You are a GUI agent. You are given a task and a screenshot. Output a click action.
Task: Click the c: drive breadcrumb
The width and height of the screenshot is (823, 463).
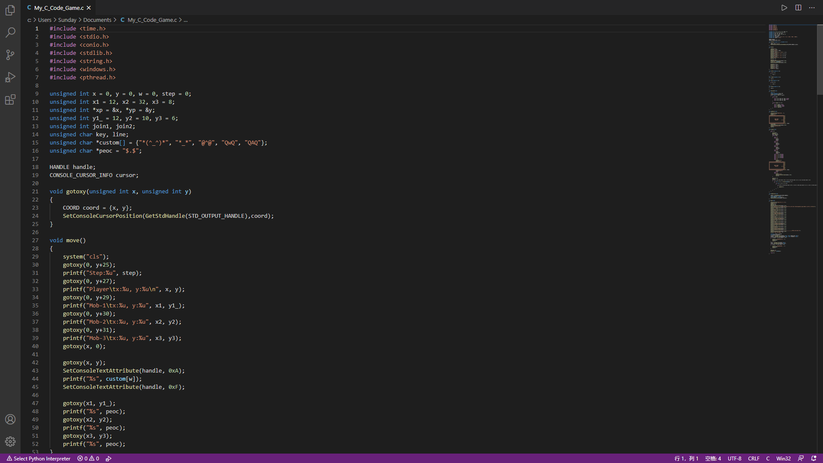29,20
